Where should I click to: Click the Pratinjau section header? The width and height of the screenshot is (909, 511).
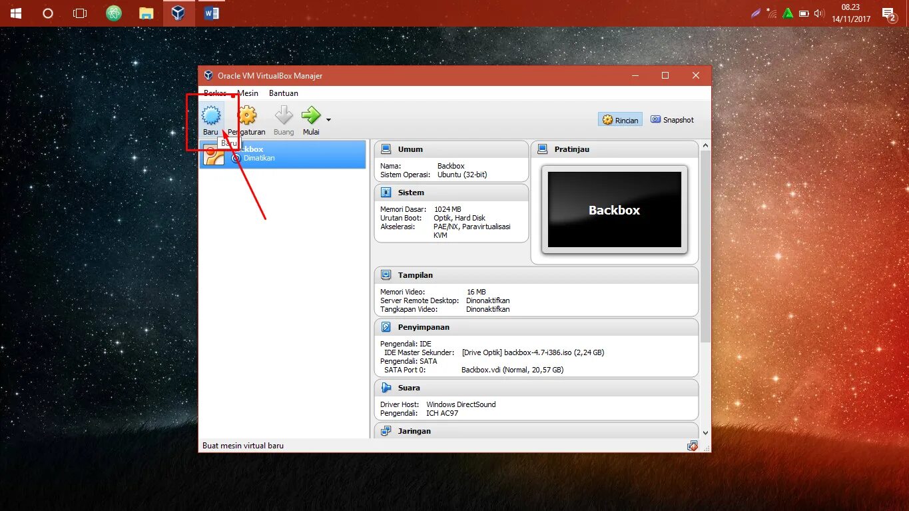pos(615,149)
